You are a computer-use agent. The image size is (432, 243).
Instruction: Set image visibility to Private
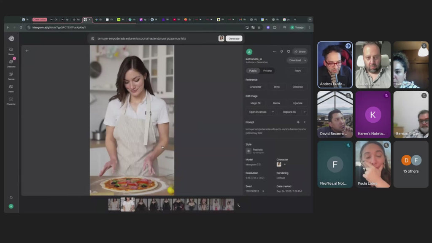coord(267,70)
